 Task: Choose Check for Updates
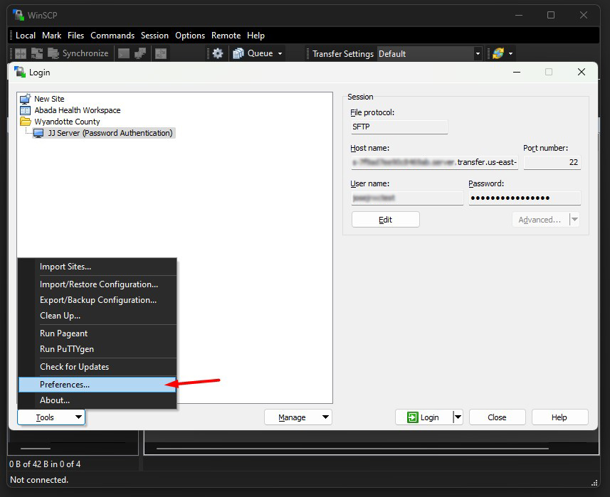click(x=98, y=367)
